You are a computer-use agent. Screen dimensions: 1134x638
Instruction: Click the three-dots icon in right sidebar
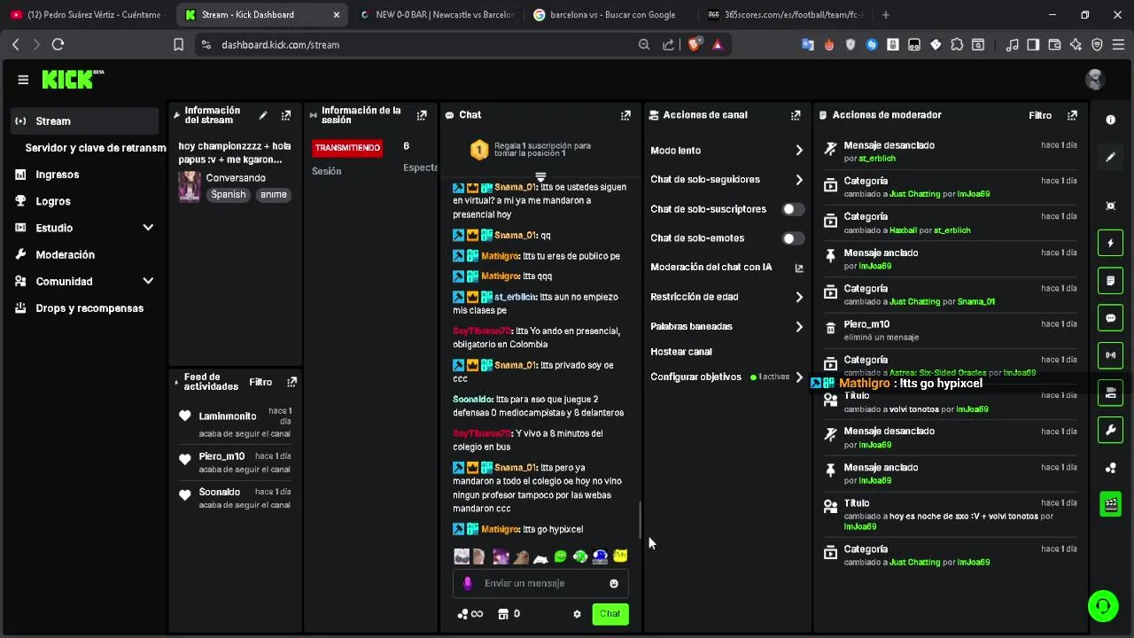click(1111, 468)
